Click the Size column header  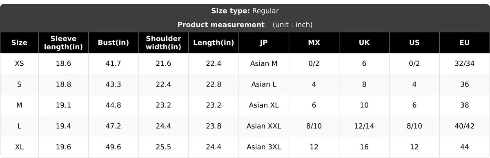(19, 43)
